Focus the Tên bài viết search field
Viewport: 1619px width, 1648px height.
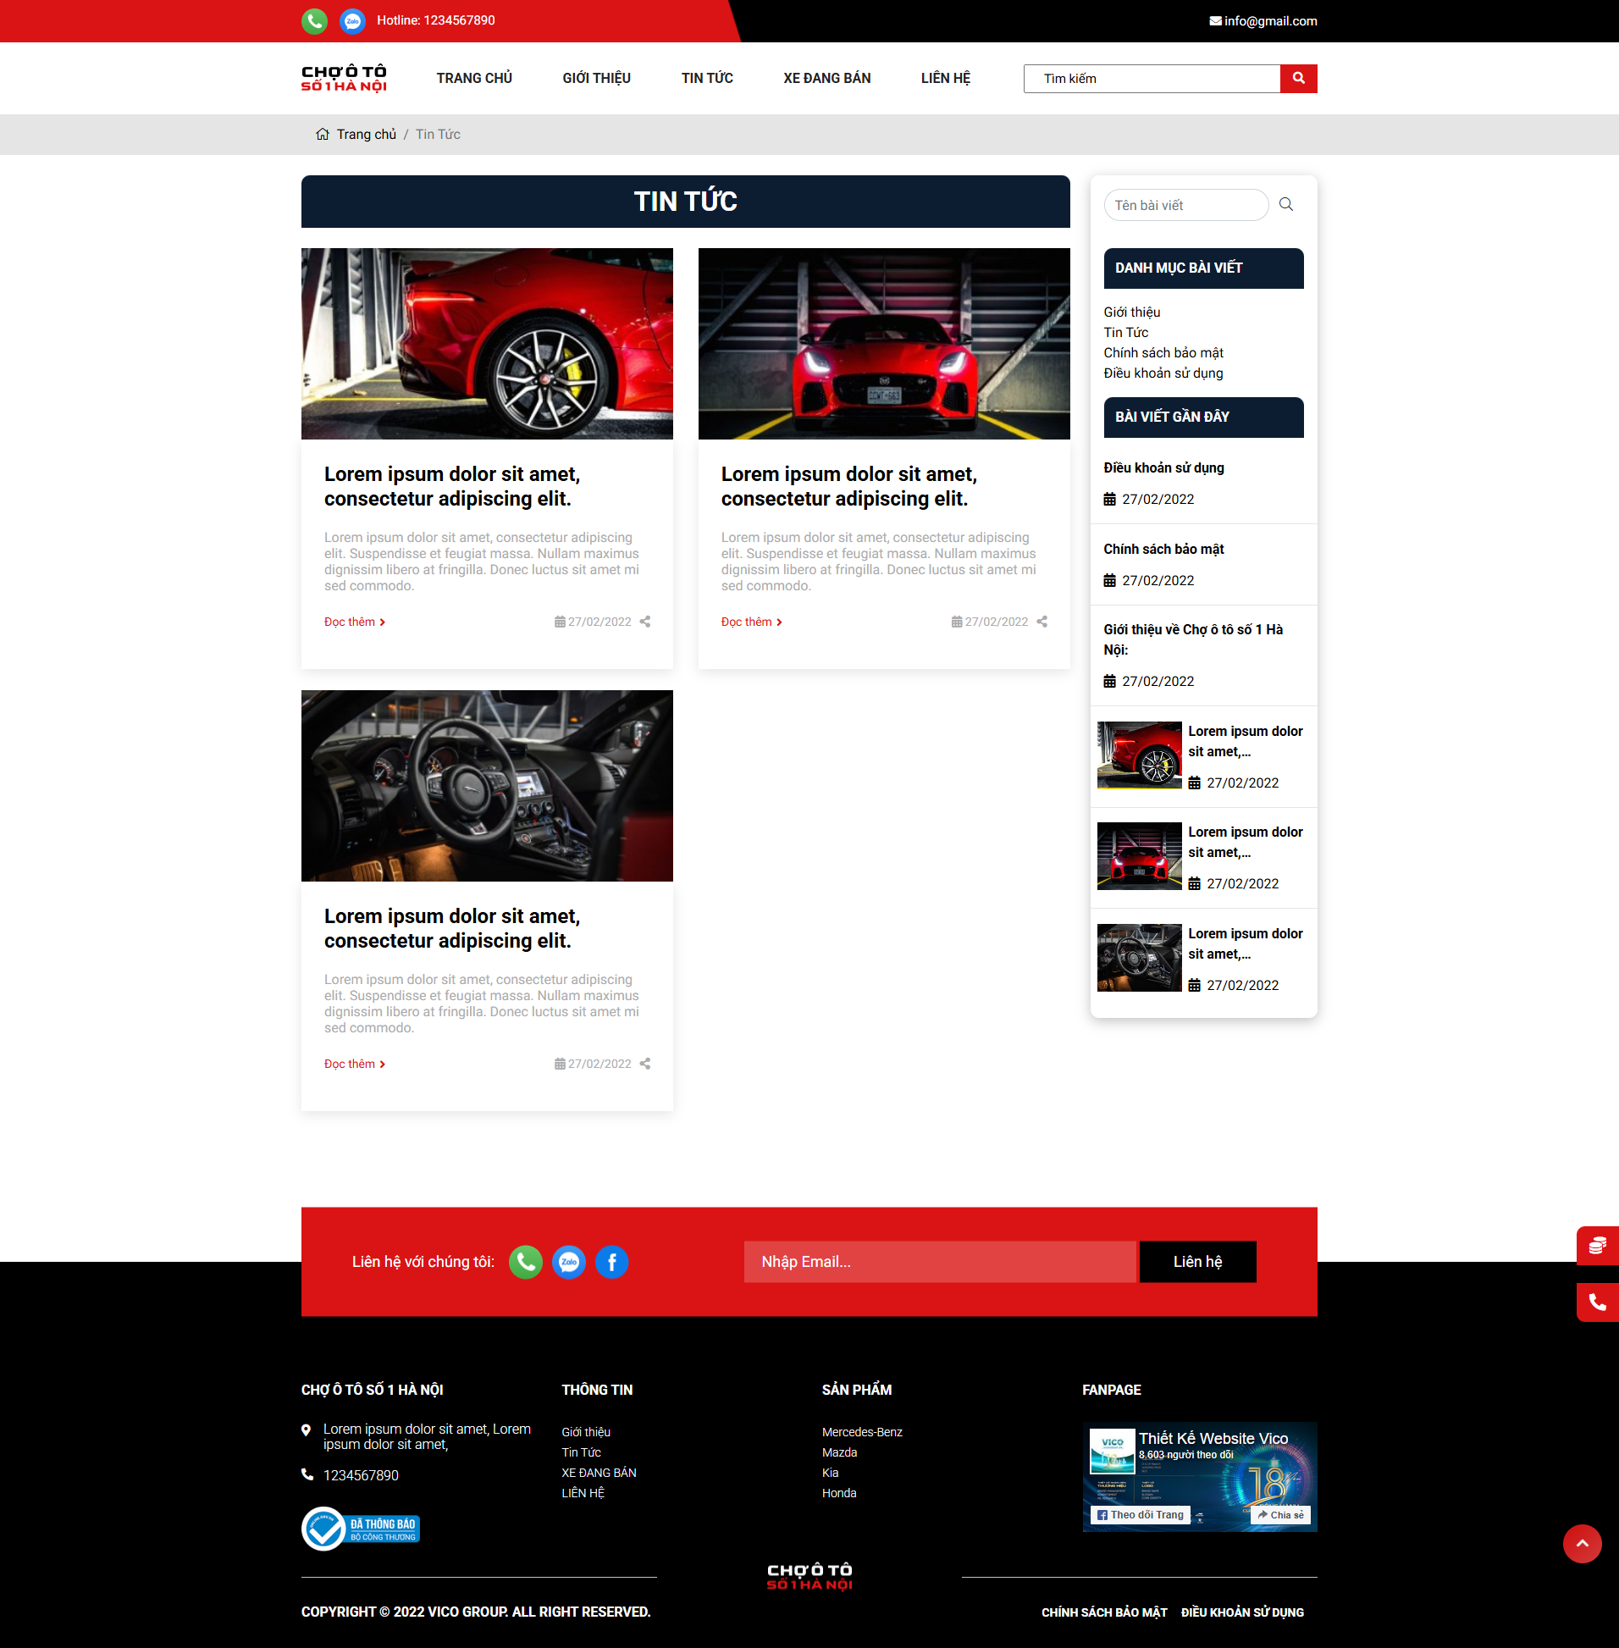click(x=1185, y=205)
